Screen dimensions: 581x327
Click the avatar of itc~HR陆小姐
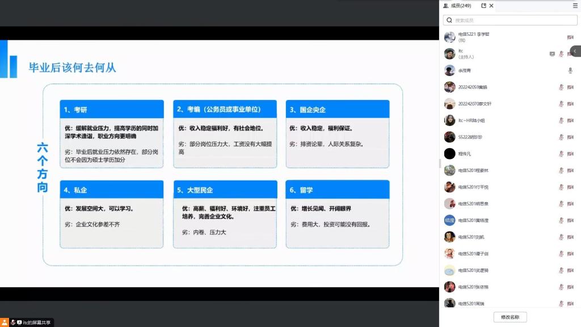(x=449, y=120)
